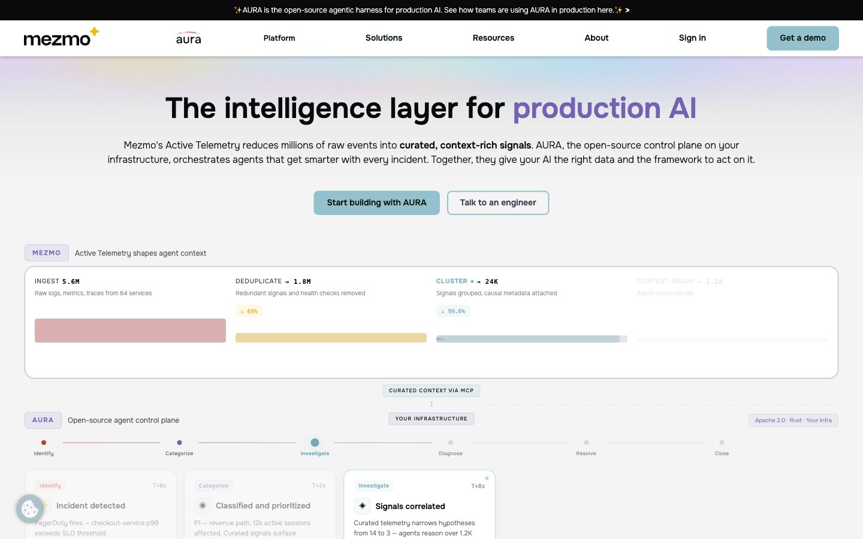
Task: Go to Sign in
Action: [x=692, y=38]
